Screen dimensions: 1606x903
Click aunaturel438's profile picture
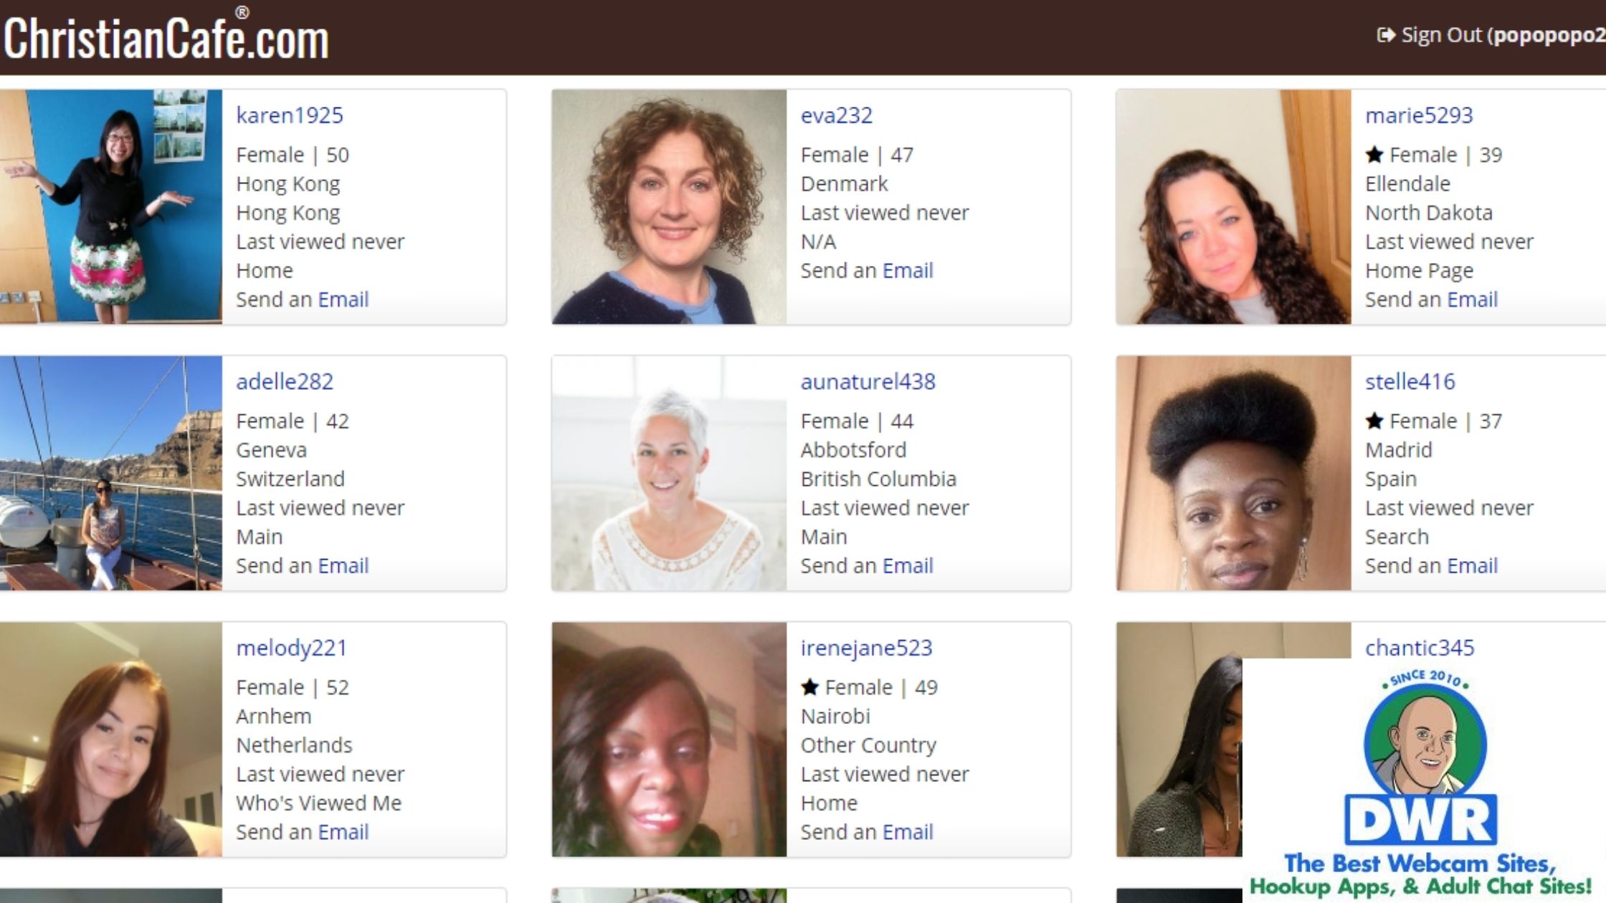pos(669,473)
